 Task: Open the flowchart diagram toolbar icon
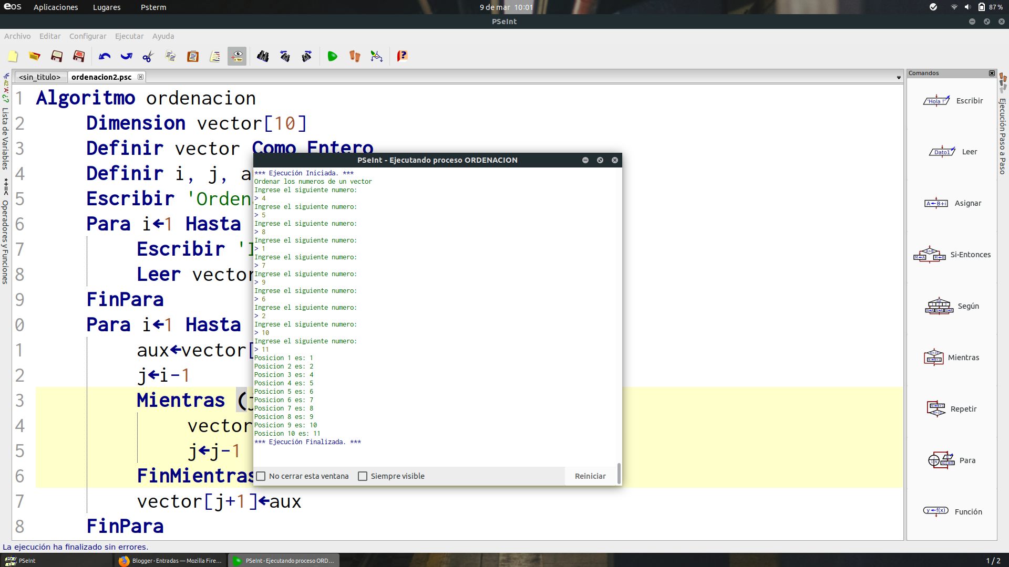[376, 56]
